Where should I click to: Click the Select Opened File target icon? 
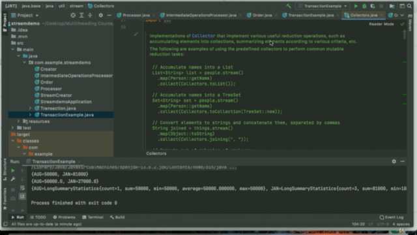click(x=73, y=15)
